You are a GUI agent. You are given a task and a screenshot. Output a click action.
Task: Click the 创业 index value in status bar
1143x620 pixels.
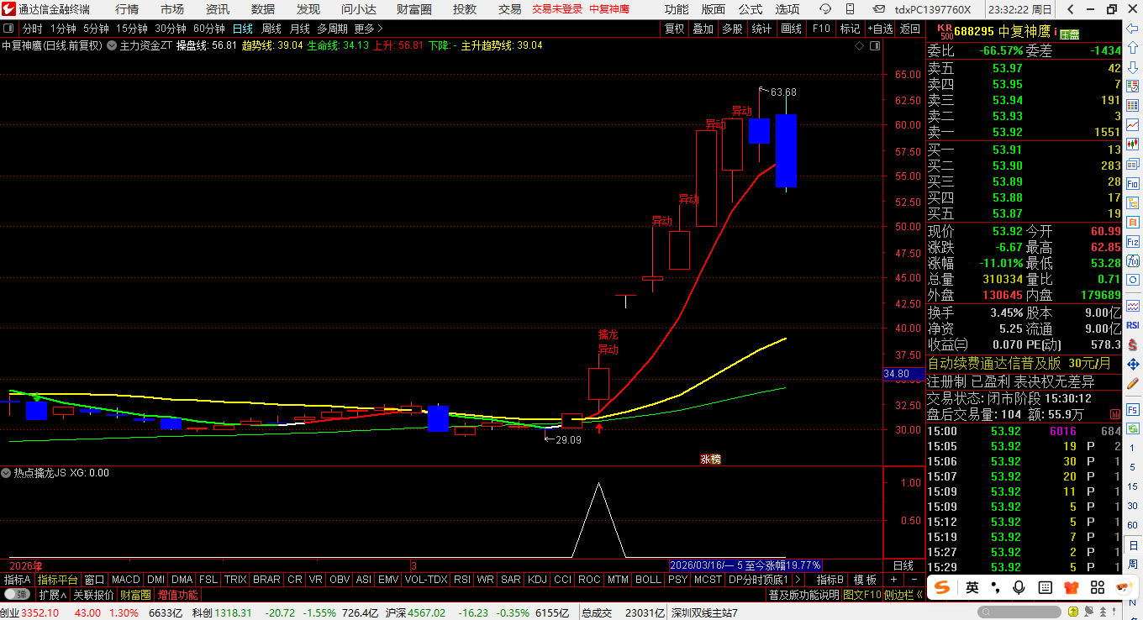tap(40, 613)
